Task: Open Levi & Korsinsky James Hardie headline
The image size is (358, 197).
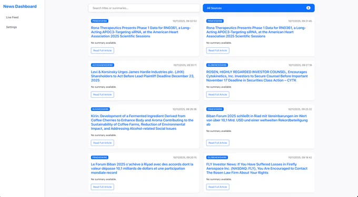Action: tap(143, 76)
